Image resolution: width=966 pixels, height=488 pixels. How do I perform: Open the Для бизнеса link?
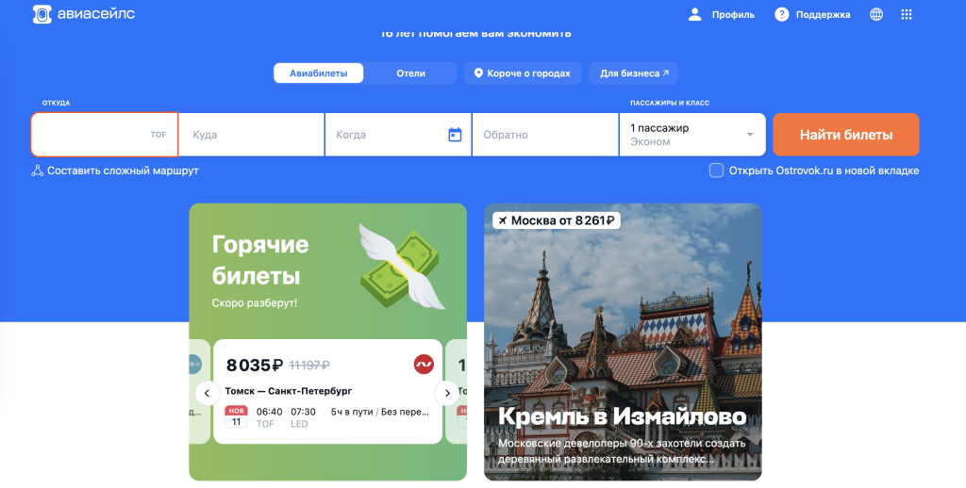click(633, 73)
